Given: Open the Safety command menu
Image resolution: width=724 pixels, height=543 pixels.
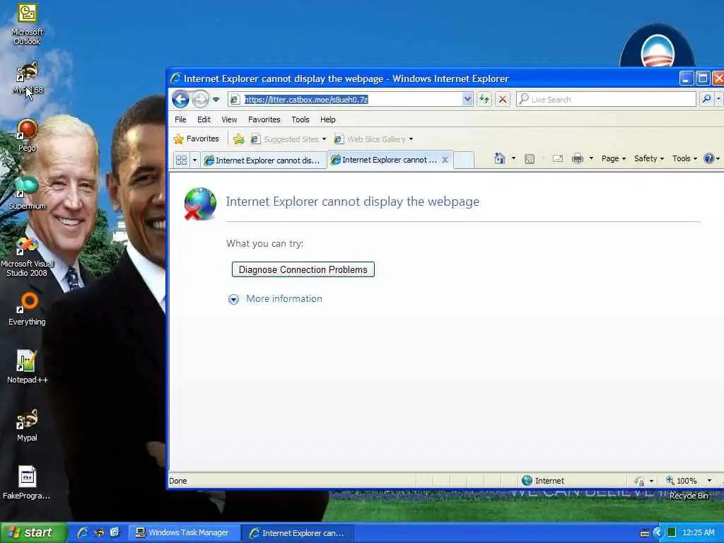Looking at the screenshot, I should 649,158.
